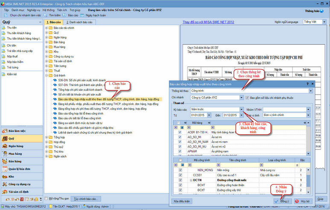Click Ngày hạch toán toolbar button
The width and height of the screenshot is (330, 210).
coord(93,15)
